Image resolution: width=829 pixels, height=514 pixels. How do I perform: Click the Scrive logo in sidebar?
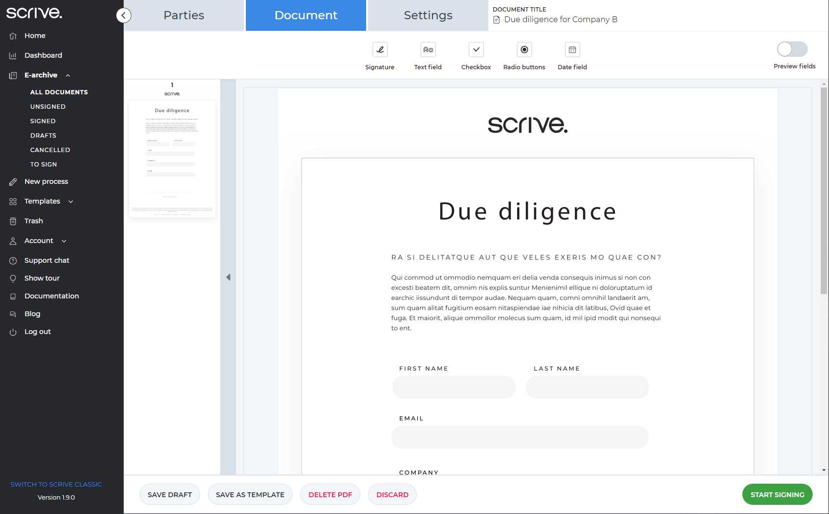[34, 13]
